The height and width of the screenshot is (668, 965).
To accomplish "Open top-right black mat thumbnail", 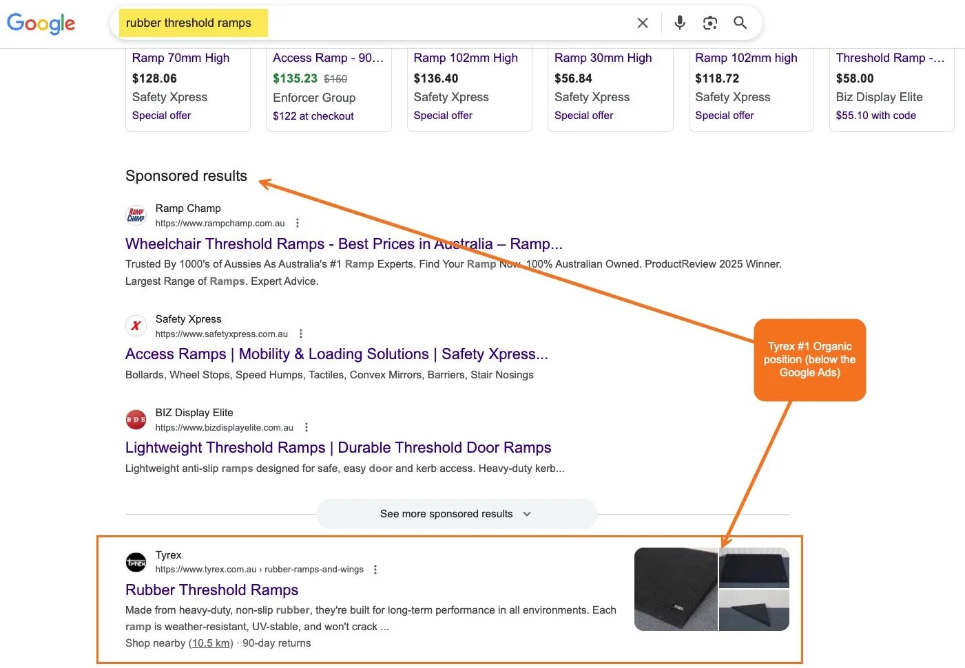I will coord(754,568).
